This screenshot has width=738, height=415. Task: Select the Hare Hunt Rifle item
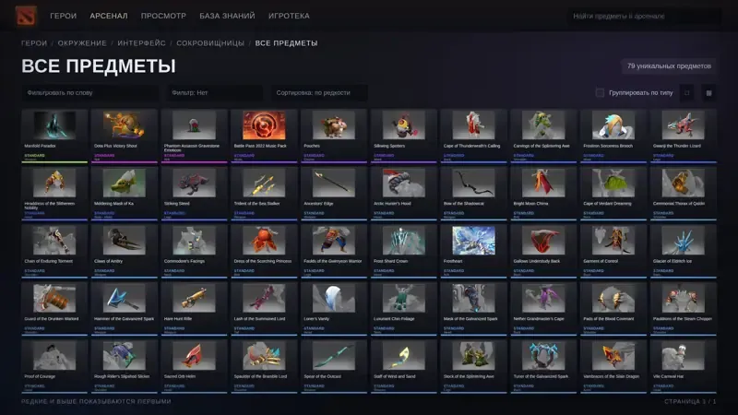(x=195, y=309)
